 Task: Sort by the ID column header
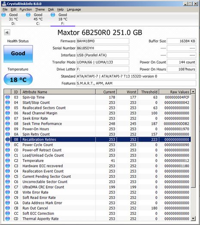(16, 92)
